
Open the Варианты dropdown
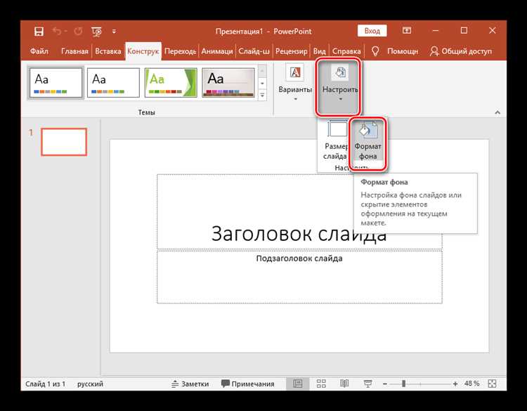[x=295, y=83]
